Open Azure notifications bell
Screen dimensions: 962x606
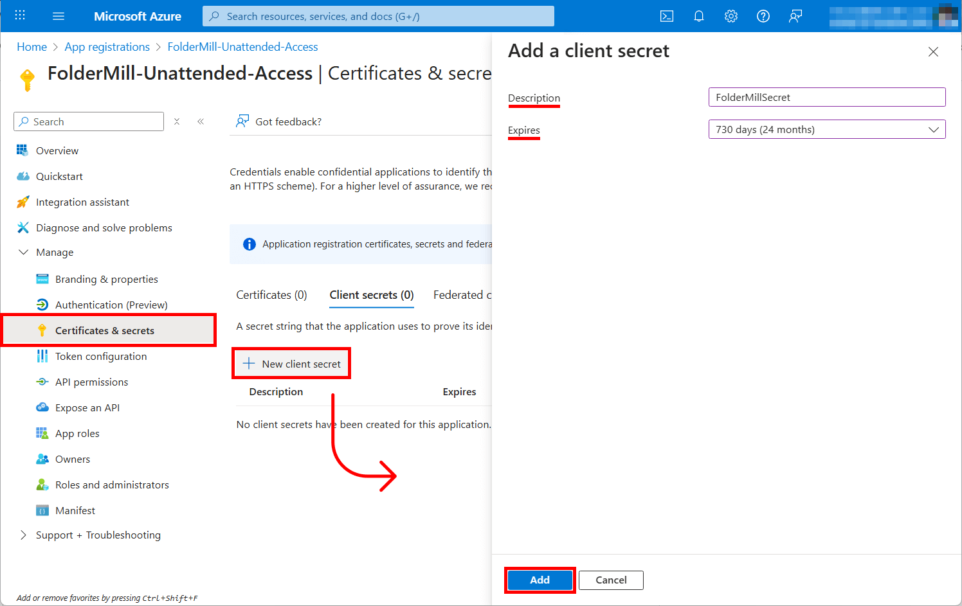pyautogui.click(x=699, y=16)
